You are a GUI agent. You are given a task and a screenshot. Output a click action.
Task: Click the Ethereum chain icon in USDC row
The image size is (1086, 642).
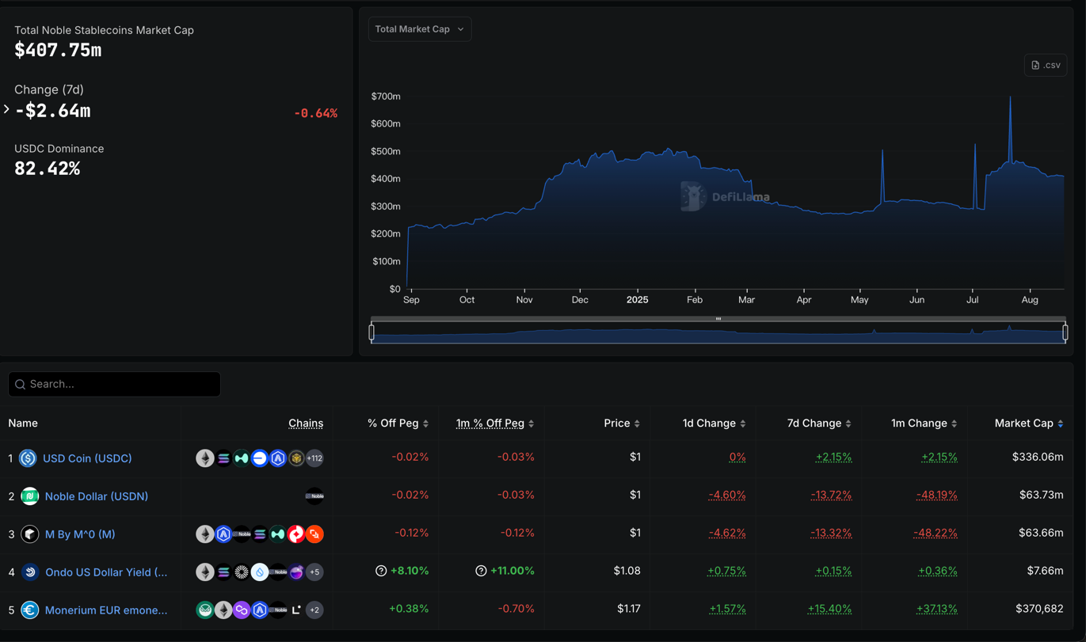204,458
